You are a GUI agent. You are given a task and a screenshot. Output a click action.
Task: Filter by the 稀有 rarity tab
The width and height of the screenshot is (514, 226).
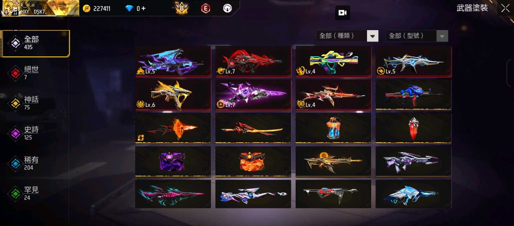click(35, 164)
